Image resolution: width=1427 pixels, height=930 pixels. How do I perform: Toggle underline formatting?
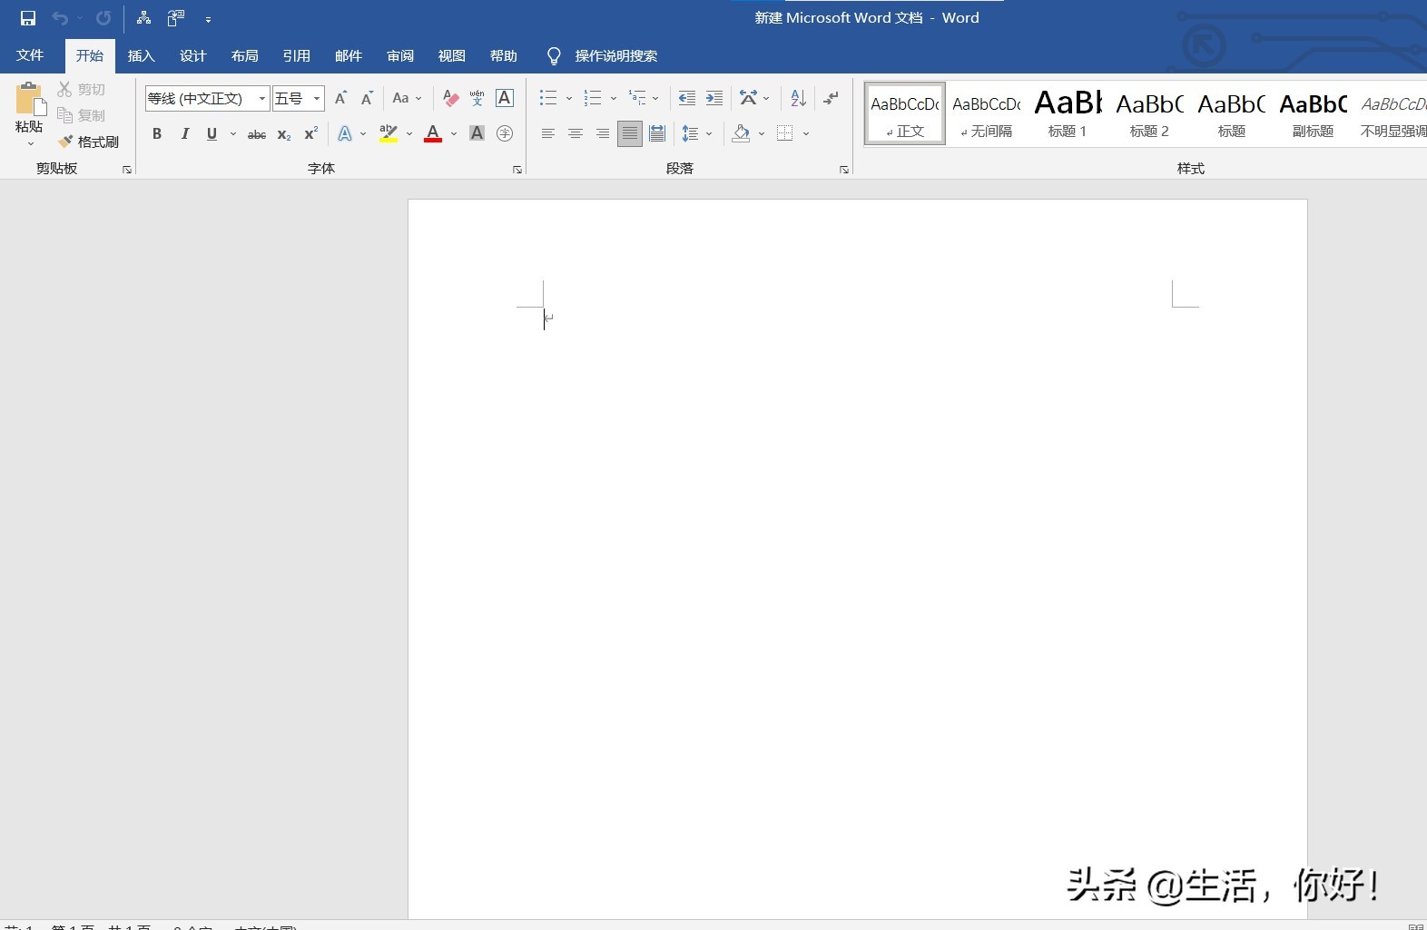[x=212, y=133]
